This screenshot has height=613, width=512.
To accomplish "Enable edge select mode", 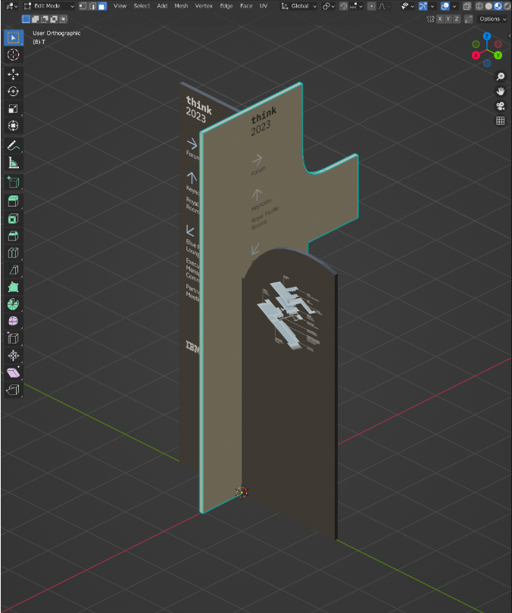I will [92, 6].
